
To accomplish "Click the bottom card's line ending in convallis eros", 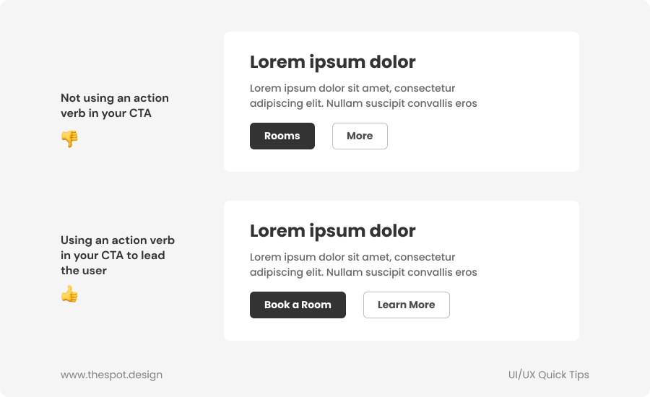I will pos(363,272).
